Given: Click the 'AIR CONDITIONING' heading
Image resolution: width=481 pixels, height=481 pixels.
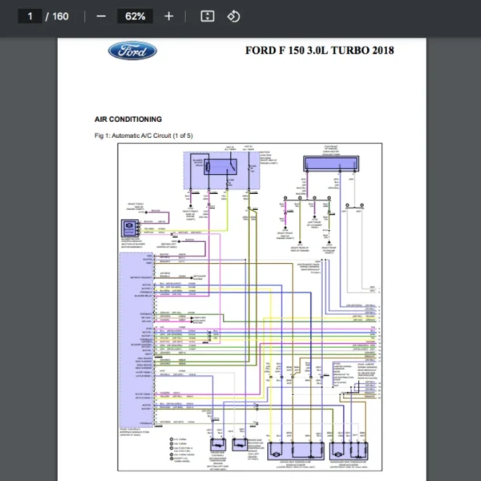Looking at the screenshot, I should (128, 119).
